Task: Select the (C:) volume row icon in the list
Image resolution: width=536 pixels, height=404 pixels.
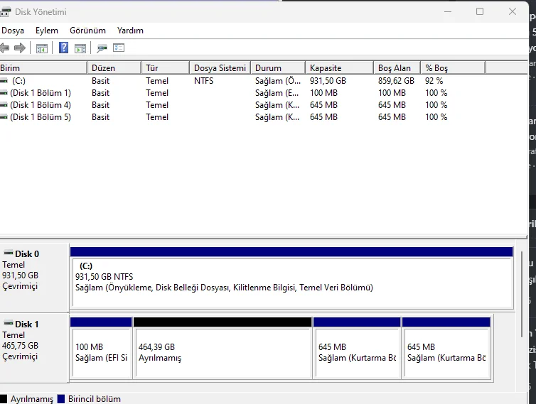Action: pyautogui.click(x=4, y=81)
